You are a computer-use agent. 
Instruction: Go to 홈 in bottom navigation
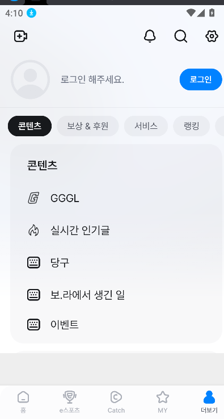pos(23,402)
